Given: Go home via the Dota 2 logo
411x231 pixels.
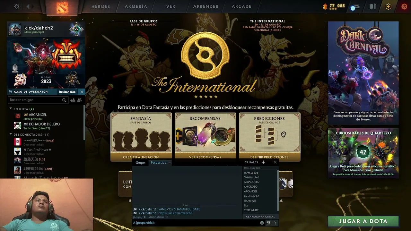Looking at the screenshot, I should (x=62, y=8).
